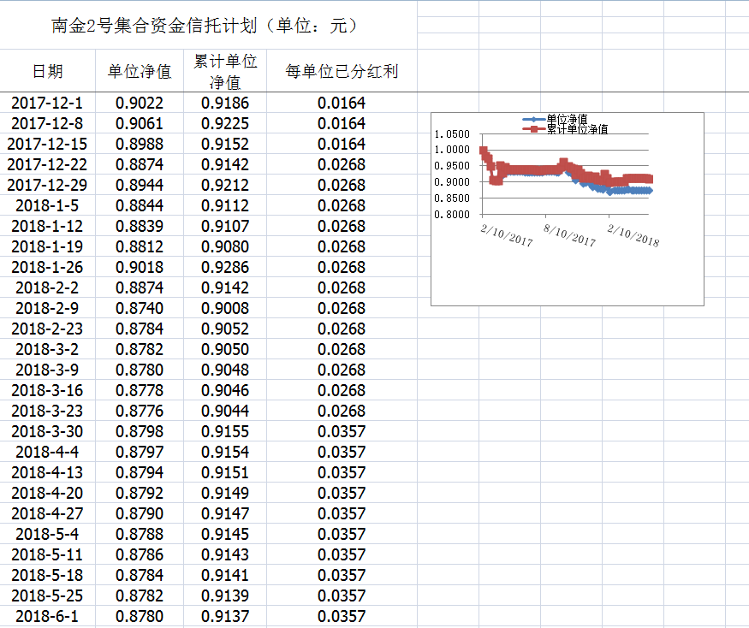Select the date cell 2017-12-1
This screenshot has width=749, height=628.
[x=47, y=103]
